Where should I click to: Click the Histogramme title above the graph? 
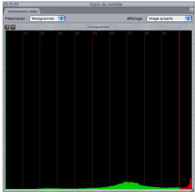coord(98,27)
